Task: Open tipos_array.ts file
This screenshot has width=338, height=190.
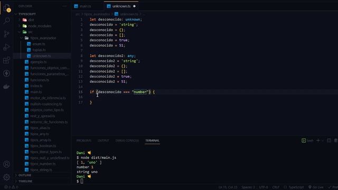Action: pos(41,140)
